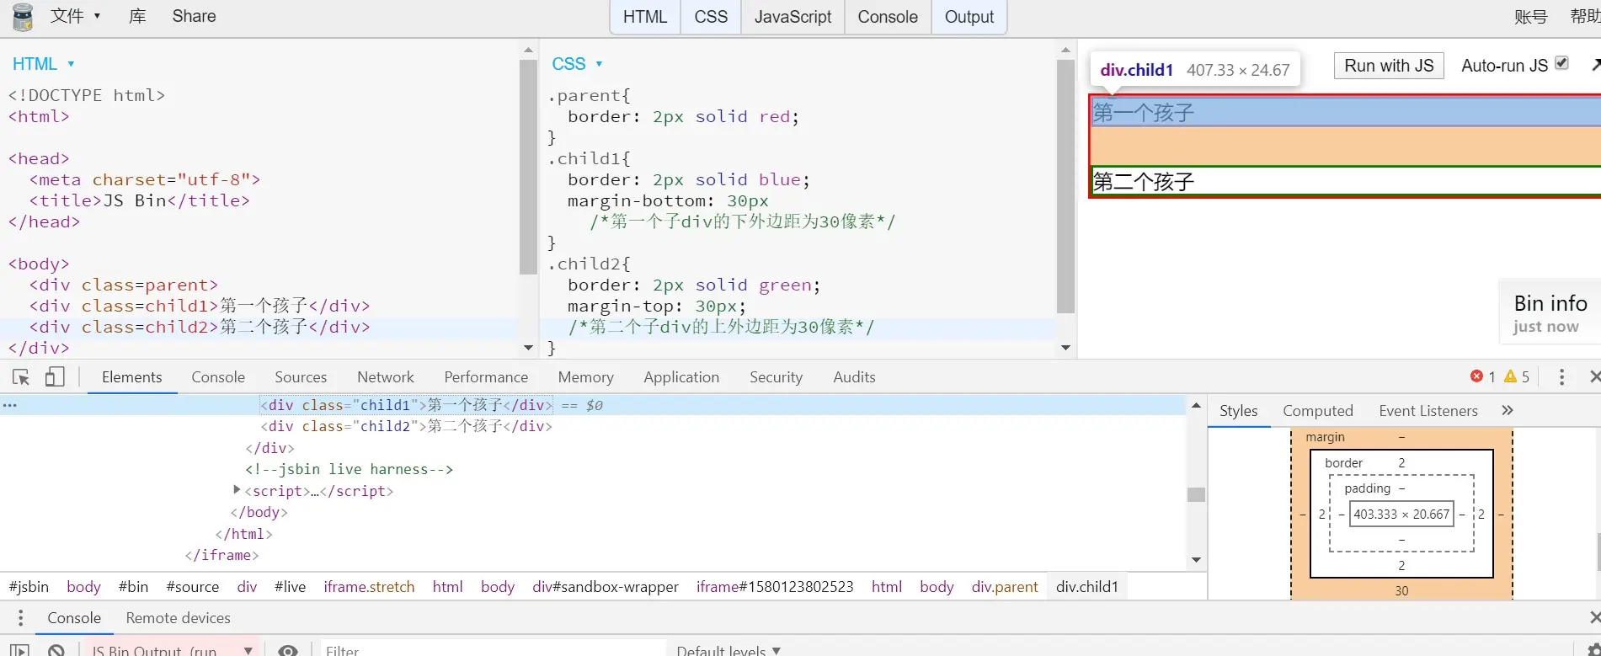Toggle the Output panel button

[969, 17]
